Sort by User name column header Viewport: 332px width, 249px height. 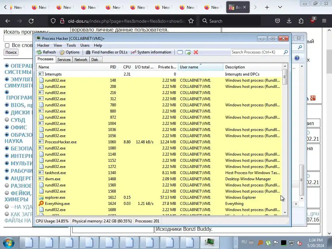click(200, 67)
